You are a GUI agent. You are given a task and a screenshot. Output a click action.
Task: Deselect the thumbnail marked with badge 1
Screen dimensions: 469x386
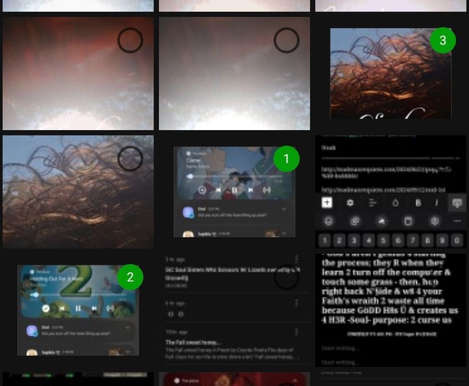click(286, 159)
